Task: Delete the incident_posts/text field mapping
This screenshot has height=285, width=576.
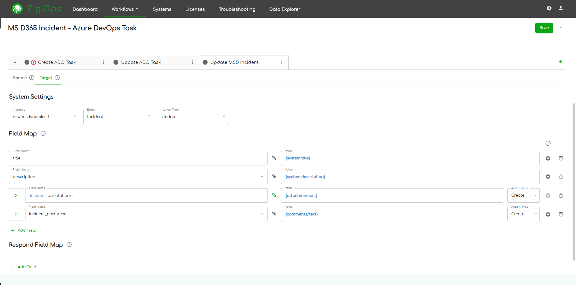Action: 561,214
